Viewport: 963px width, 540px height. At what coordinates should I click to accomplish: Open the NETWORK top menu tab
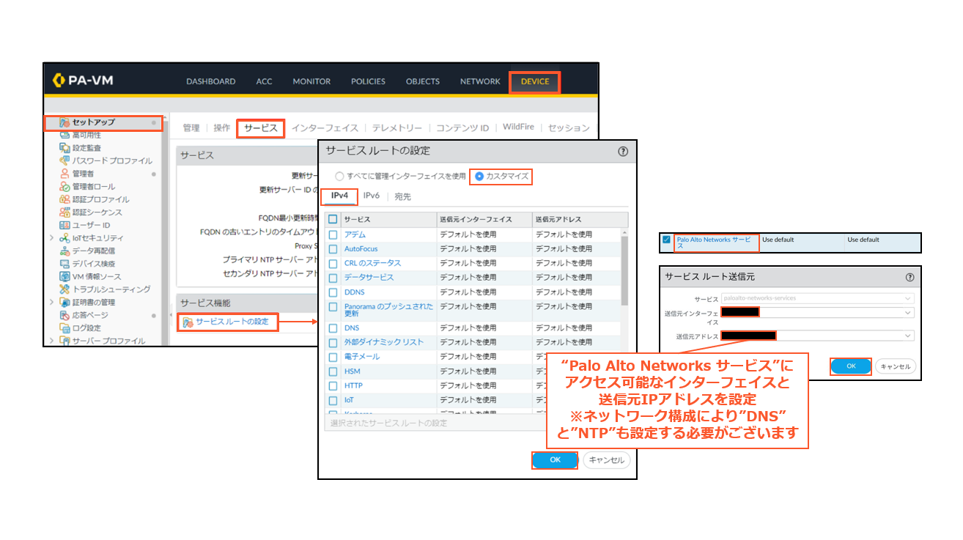click(x=480, y=81)
